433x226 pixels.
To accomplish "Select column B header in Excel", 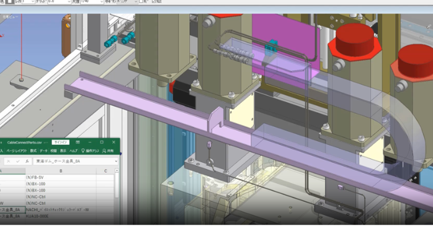I will [x=61, y=171].
